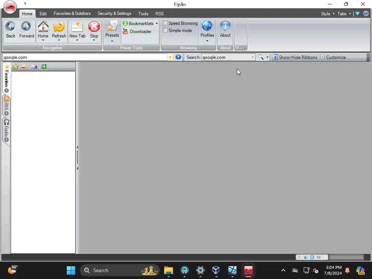The width and height of the screenshot is (372, 279).
Task: Open Settings gear from taskbar
Action: [x=200, y=270]
